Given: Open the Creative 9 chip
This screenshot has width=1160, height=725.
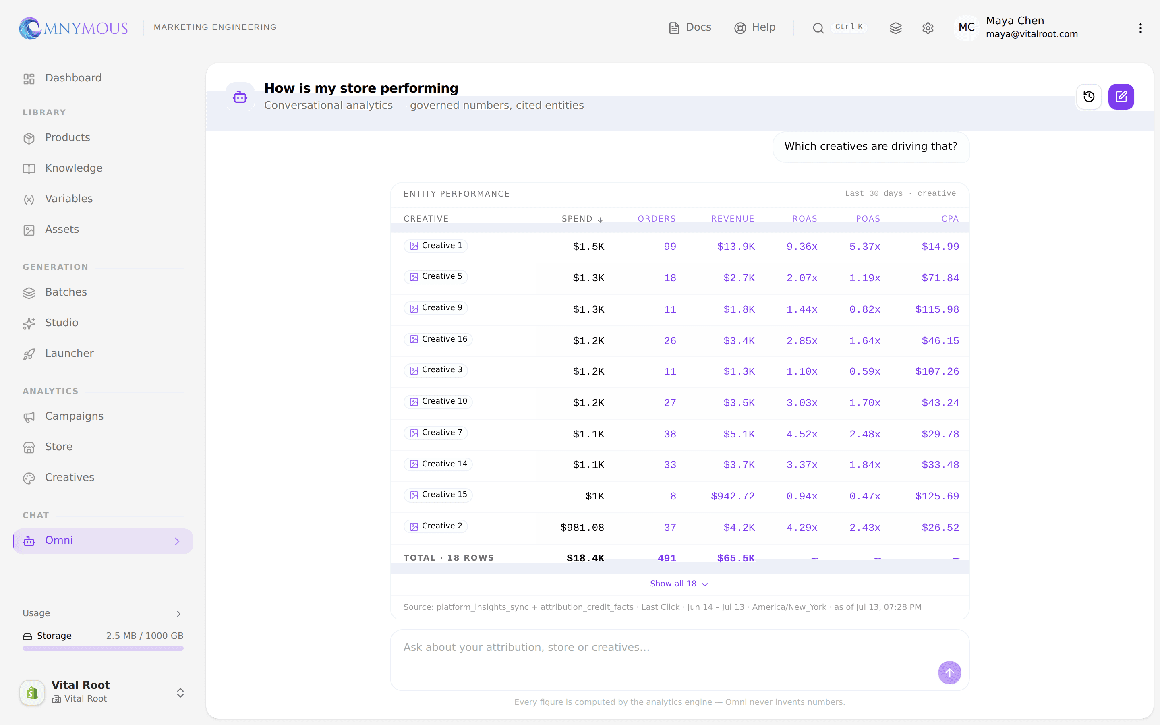Looking at the screenshot, I should [435, 308].
